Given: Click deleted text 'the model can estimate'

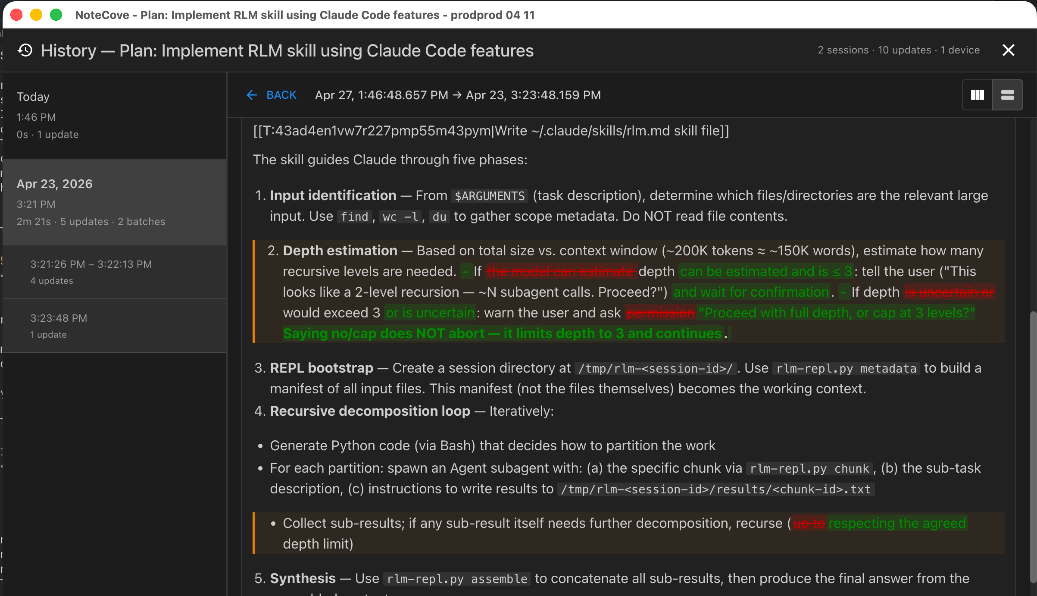Looking at the screenshot, I should pos(562,271).
